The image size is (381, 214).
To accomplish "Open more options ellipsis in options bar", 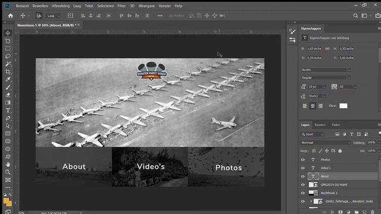I will (160, 16).
